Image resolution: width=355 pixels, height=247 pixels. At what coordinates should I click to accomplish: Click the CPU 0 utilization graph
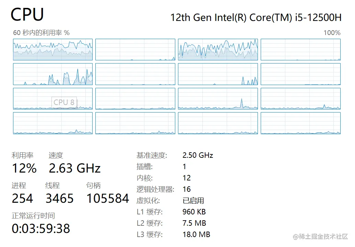tap(53, 49)
